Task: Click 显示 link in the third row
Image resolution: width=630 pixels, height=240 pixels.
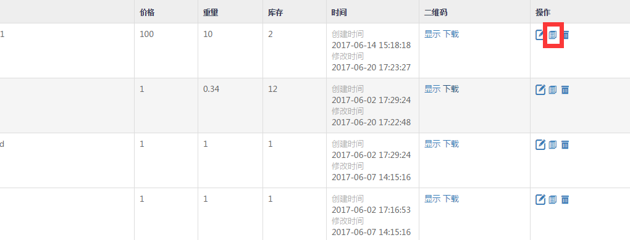Action: tap(432, 144)
